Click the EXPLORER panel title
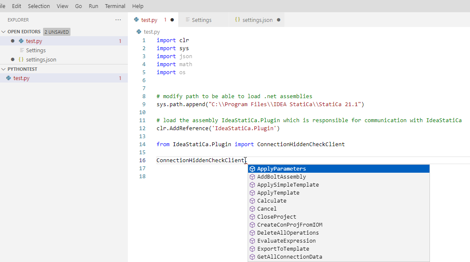 18,20
